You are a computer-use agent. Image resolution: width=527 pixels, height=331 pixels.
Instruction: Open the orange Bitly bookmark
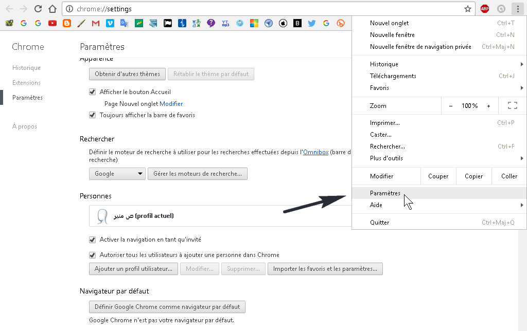[x=341, y=23]
